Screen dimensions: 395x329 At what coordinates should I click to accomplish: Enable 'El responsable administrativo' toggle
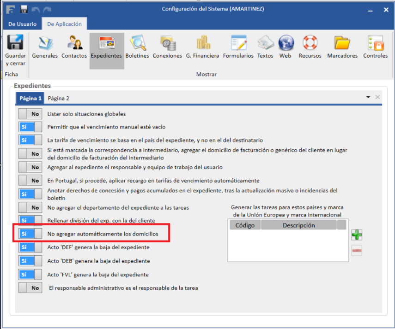[x=30, y=288]
